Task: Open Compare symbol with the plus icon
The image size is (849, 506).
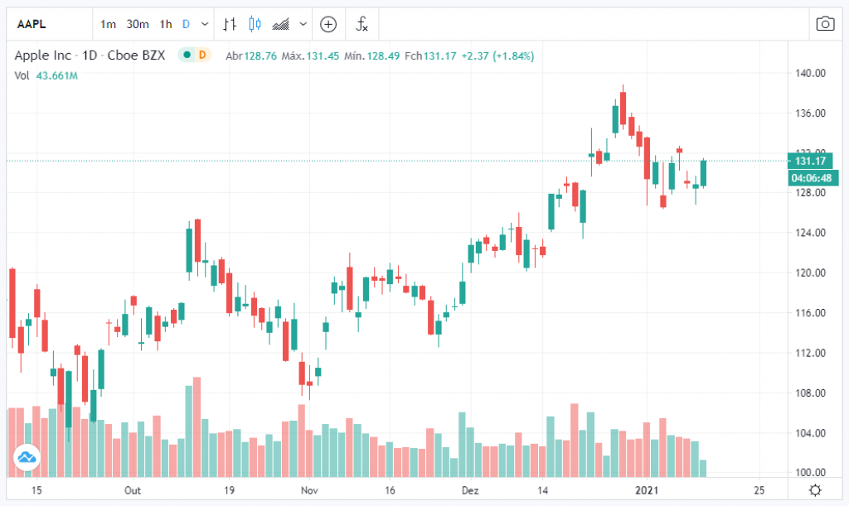Action: pos(328,24)
